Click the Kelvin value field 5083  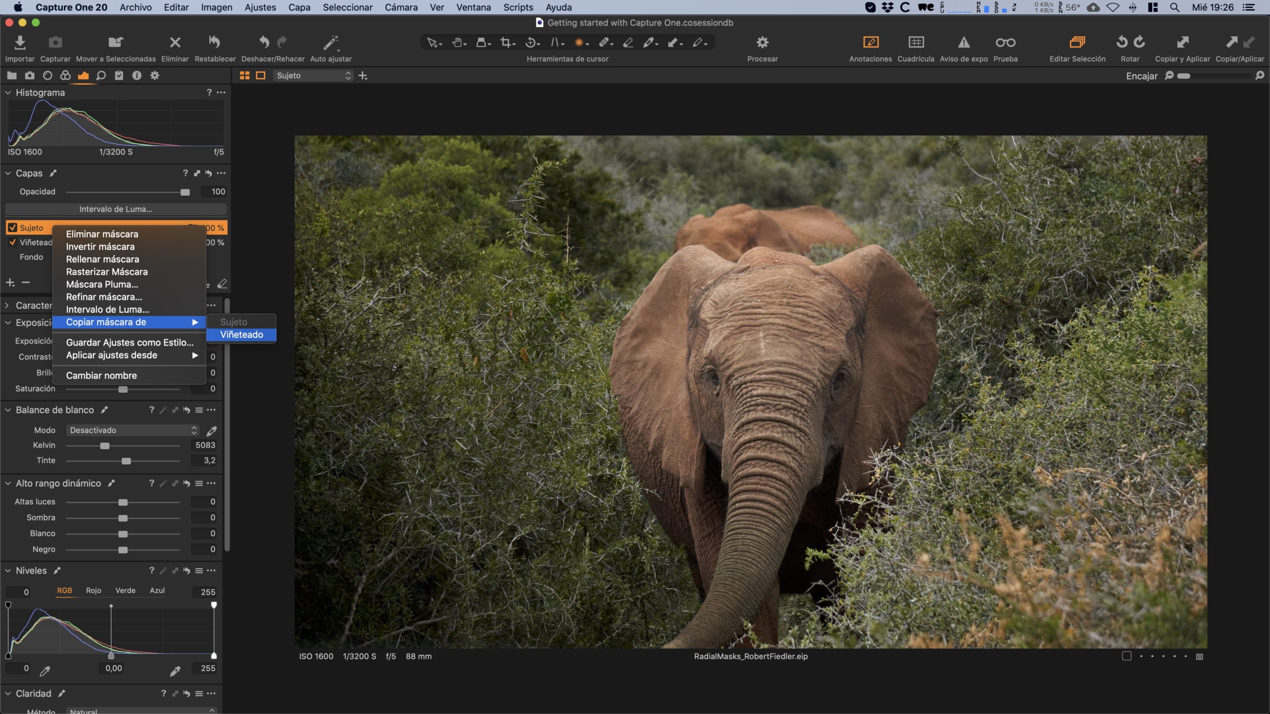coord(204,445)
